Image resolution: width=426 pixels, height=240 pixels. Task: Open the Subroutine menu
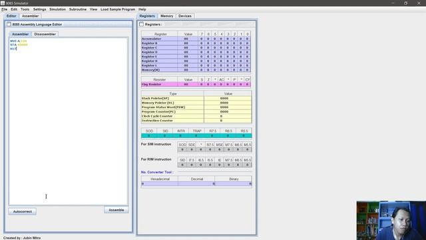[x=78, y=9]
